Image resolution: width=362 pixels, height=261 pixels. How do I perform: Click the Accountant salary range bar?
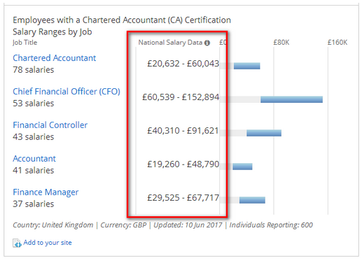[242, 167]
